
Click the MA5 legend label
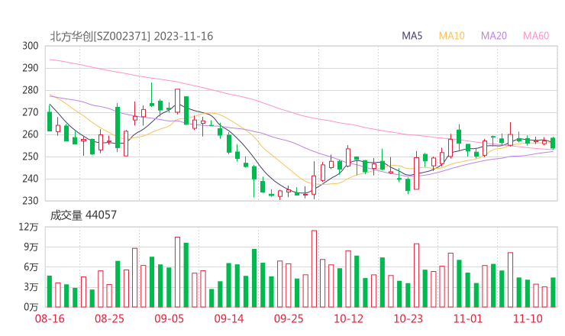pyautogui.click(x=412, y=36)
